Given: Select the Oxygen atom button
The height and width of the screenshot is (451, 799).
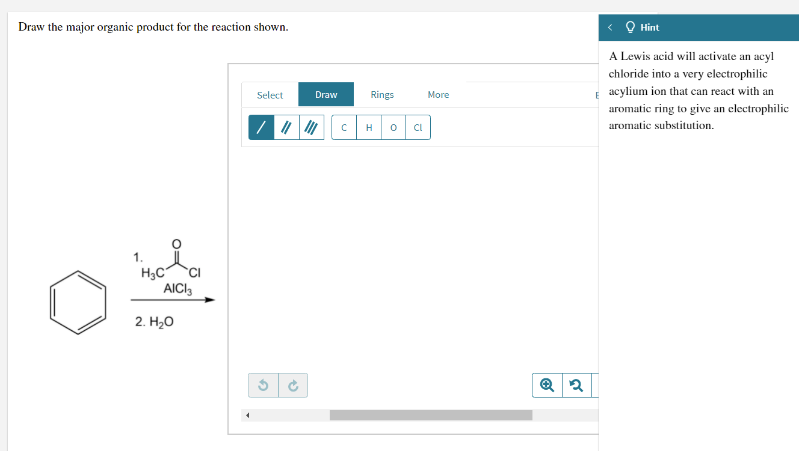Looking at the screenshot, I should pyautogui.click(x=393, y=127).
